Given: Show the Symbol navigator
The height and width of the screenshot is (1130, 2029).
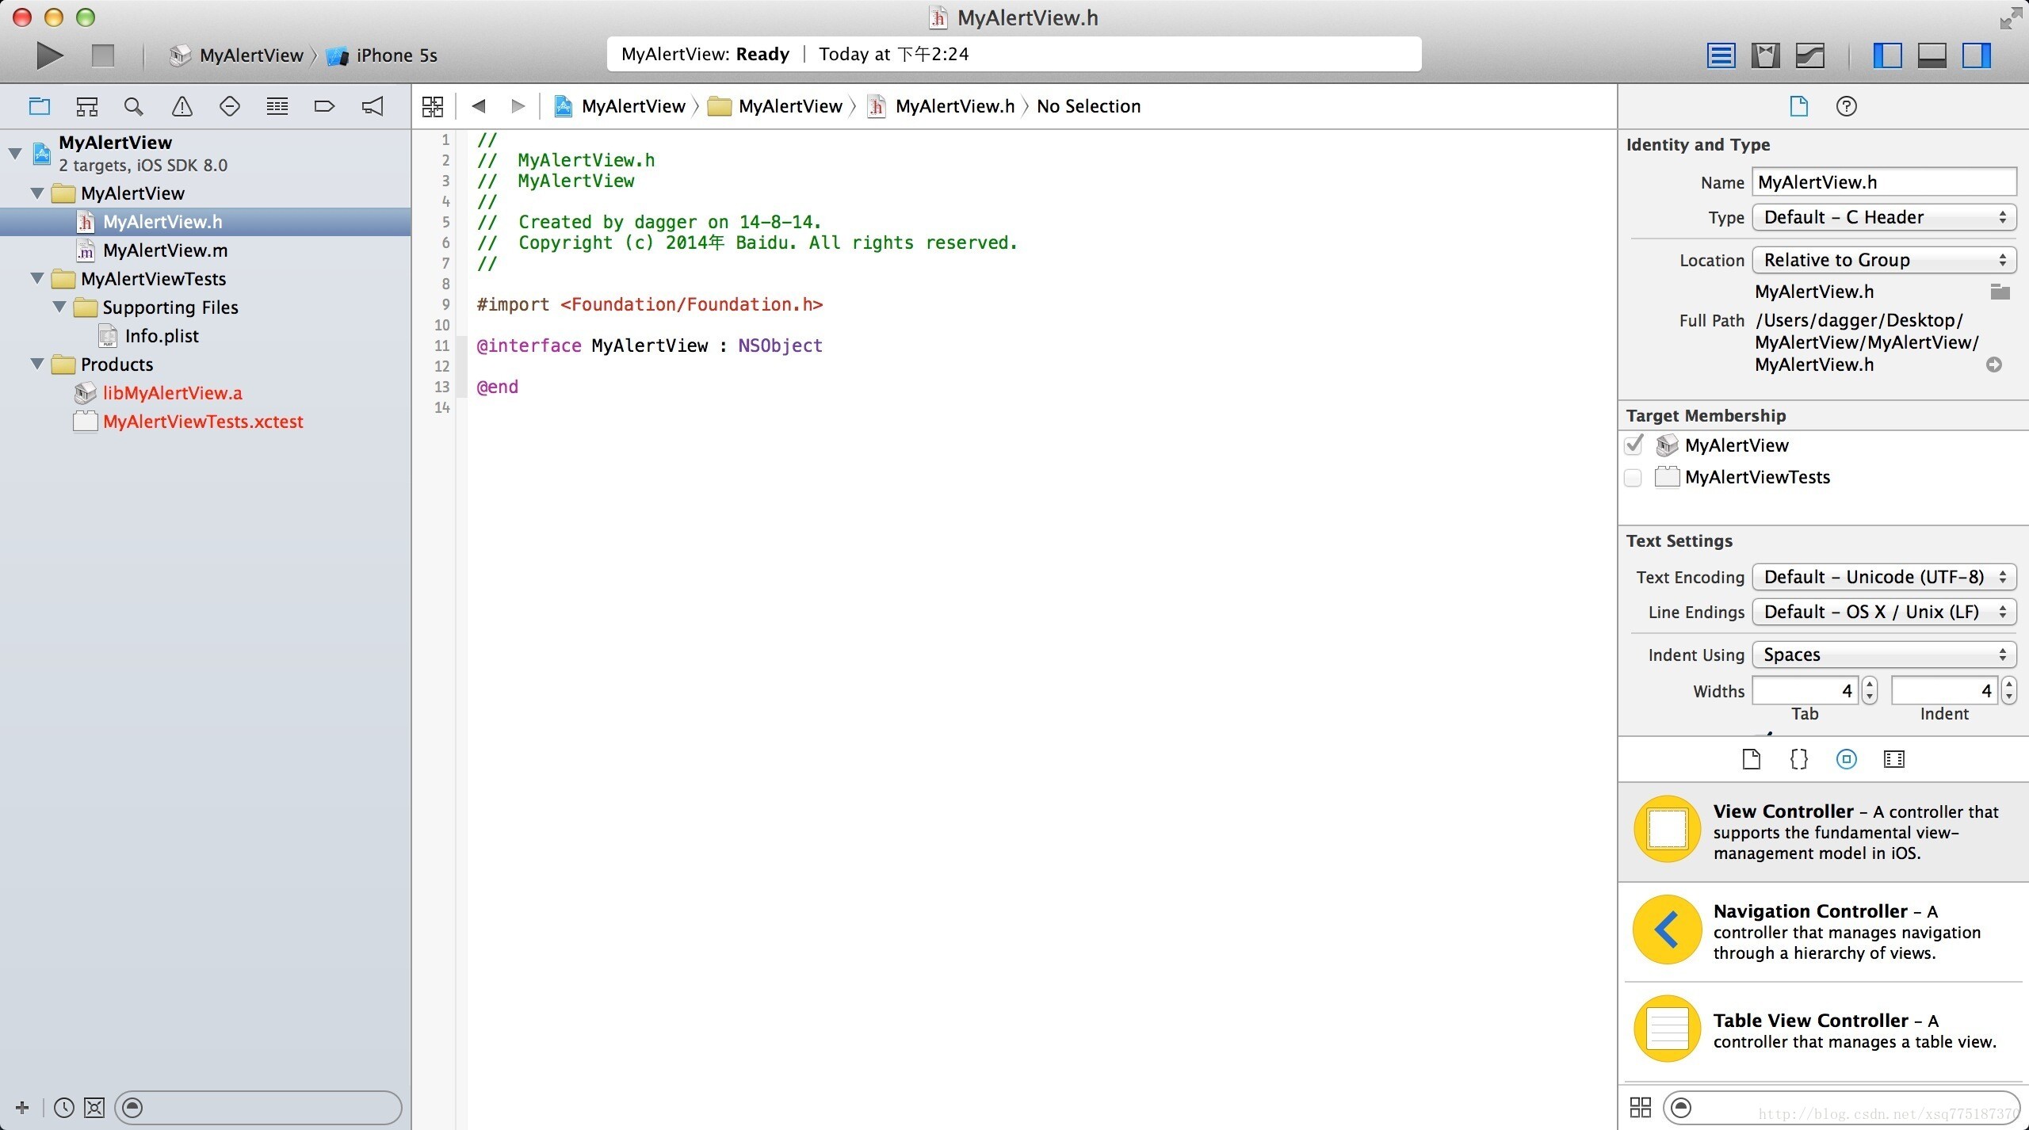Looking at the screenshot, I should [86, 106].
